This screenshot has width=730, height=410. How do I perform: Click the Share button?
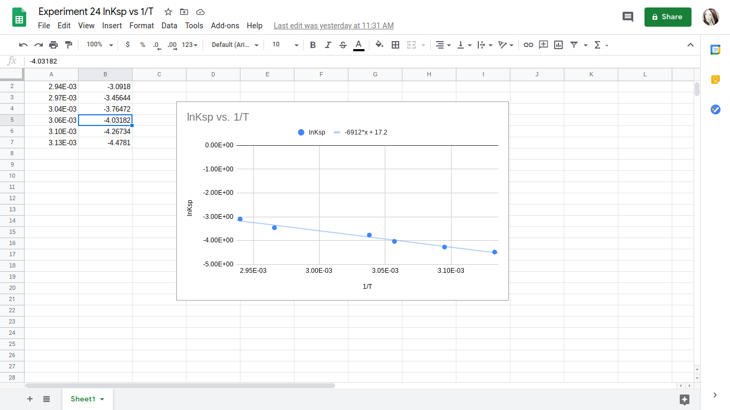(667, 17)
